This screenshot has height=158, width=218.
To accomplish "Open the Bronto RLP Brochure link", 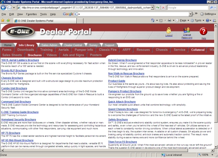I will 14,70.
